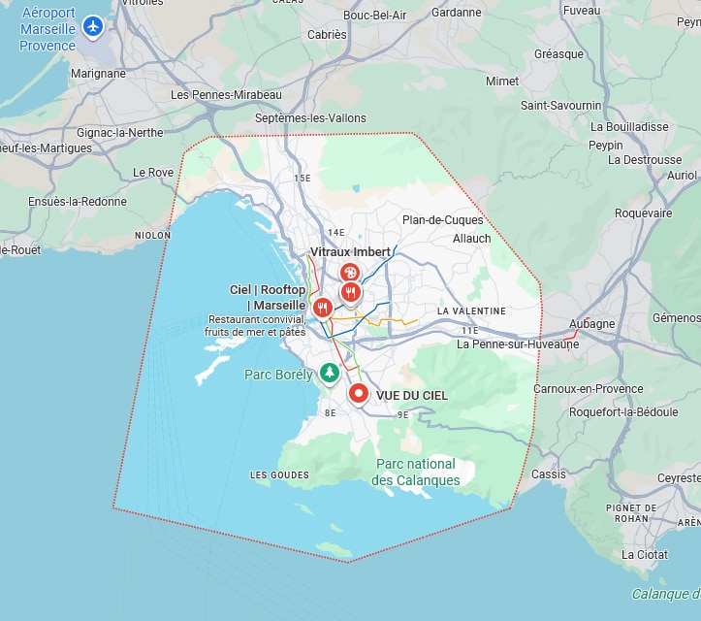Viewport: 701px width, 621px height.
Task: Select Roquefort-la-Bédoule label
Action: tap(623, 412)
